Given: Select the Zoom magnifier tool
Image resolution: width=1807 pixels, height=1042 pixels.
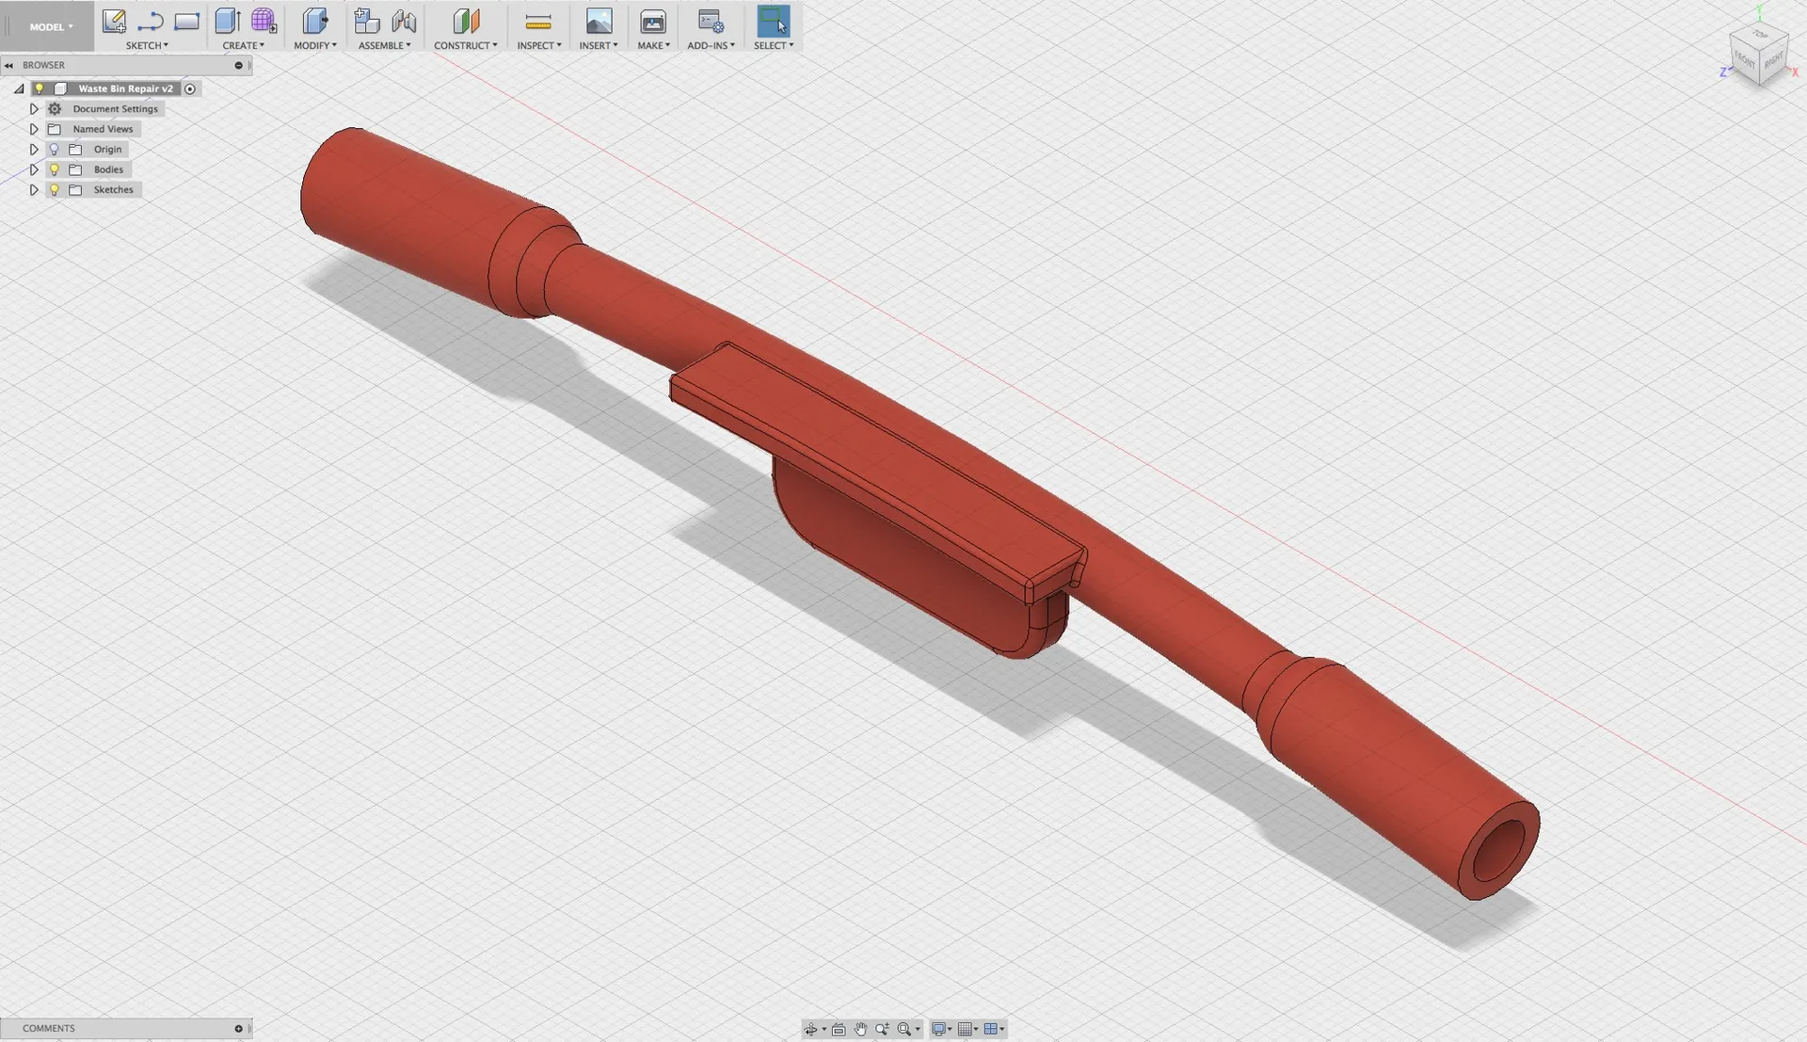Looking at the screenshot, I should point(882,1029).
